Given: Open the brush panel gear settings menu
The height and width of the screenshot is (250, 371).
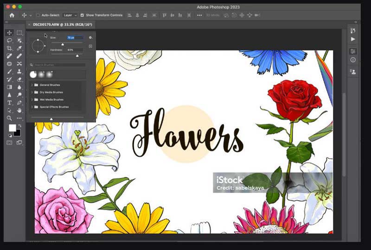Looking at the screenshot, I should click(x=90, y=38).
